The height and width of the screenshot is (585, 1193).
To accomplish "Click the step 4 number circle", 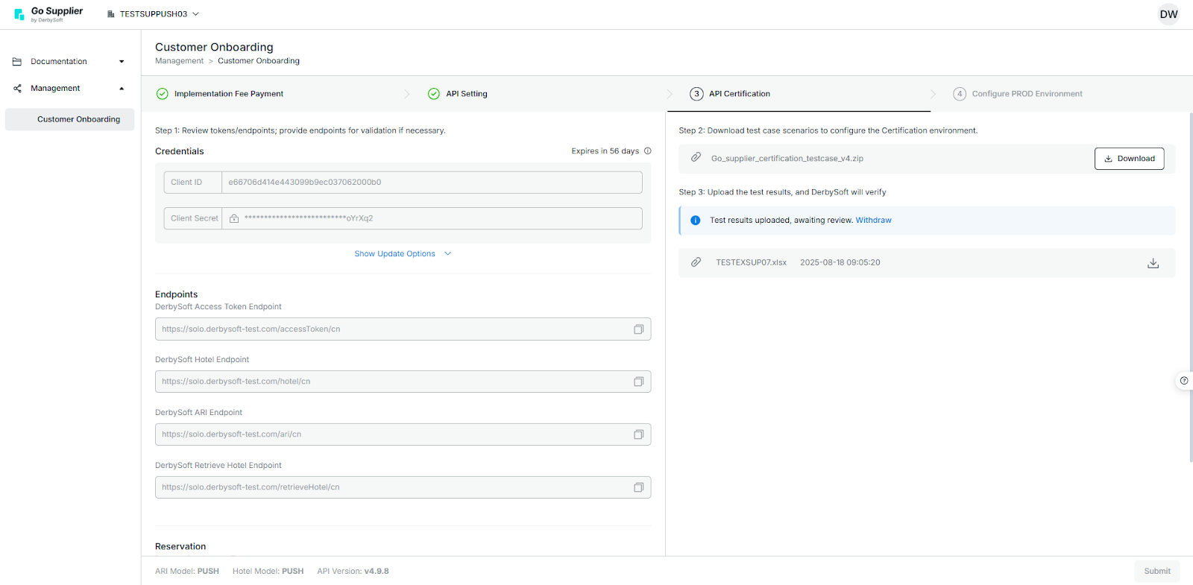I will pos(960,94).
